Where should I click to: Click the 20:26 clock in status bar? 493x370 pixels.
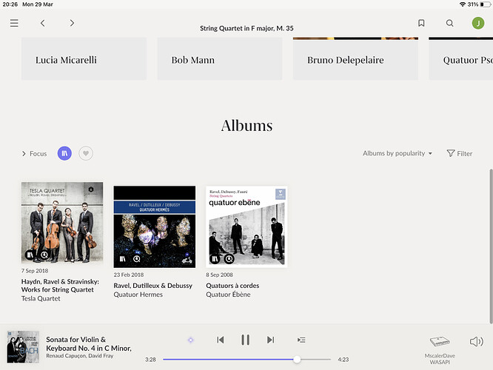[x=10, y=4]
